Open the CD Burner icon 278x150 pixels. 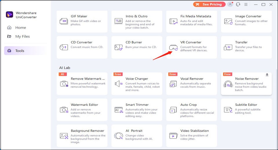tap(118, 47)
